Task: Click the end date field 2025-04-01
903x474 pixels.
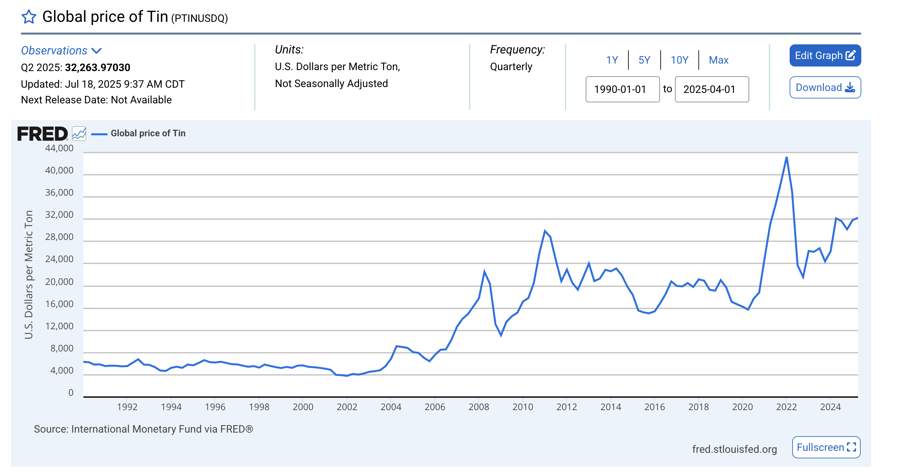Action: (x=711, y=89)
